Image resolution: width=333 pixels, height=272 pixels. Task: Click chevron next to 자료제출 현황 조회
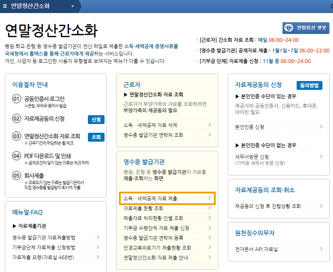[x=210, y=208]
